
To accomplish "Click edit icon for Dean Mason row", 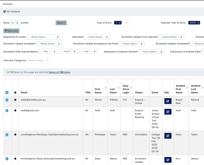I will pos(168,160).
